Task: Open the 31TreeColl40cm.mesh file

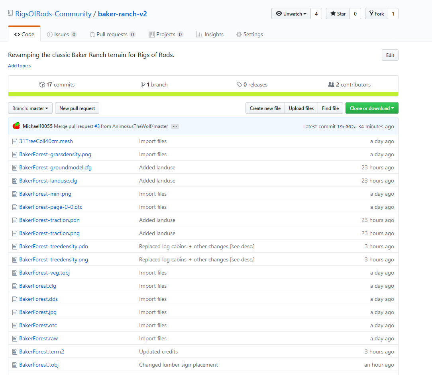Action: (46, 141)
